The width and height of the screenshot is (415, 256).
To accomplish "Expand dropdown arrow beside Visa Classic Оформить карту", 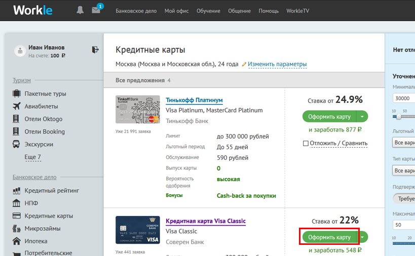I will click(362, 237).
